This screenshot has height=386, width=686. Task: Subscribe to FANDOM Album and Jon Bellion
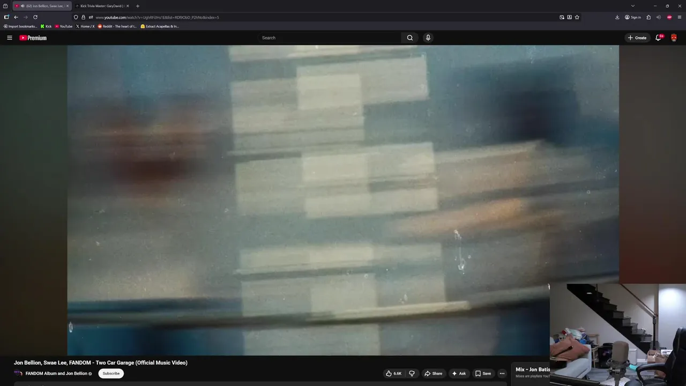(111, 374)
